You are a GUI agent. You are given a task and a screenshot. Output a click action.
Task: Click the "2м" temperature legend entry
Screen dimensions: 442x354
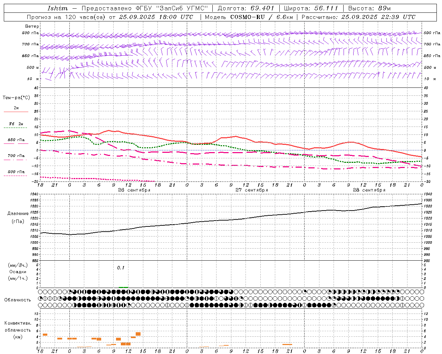click(x=16, y=108)
